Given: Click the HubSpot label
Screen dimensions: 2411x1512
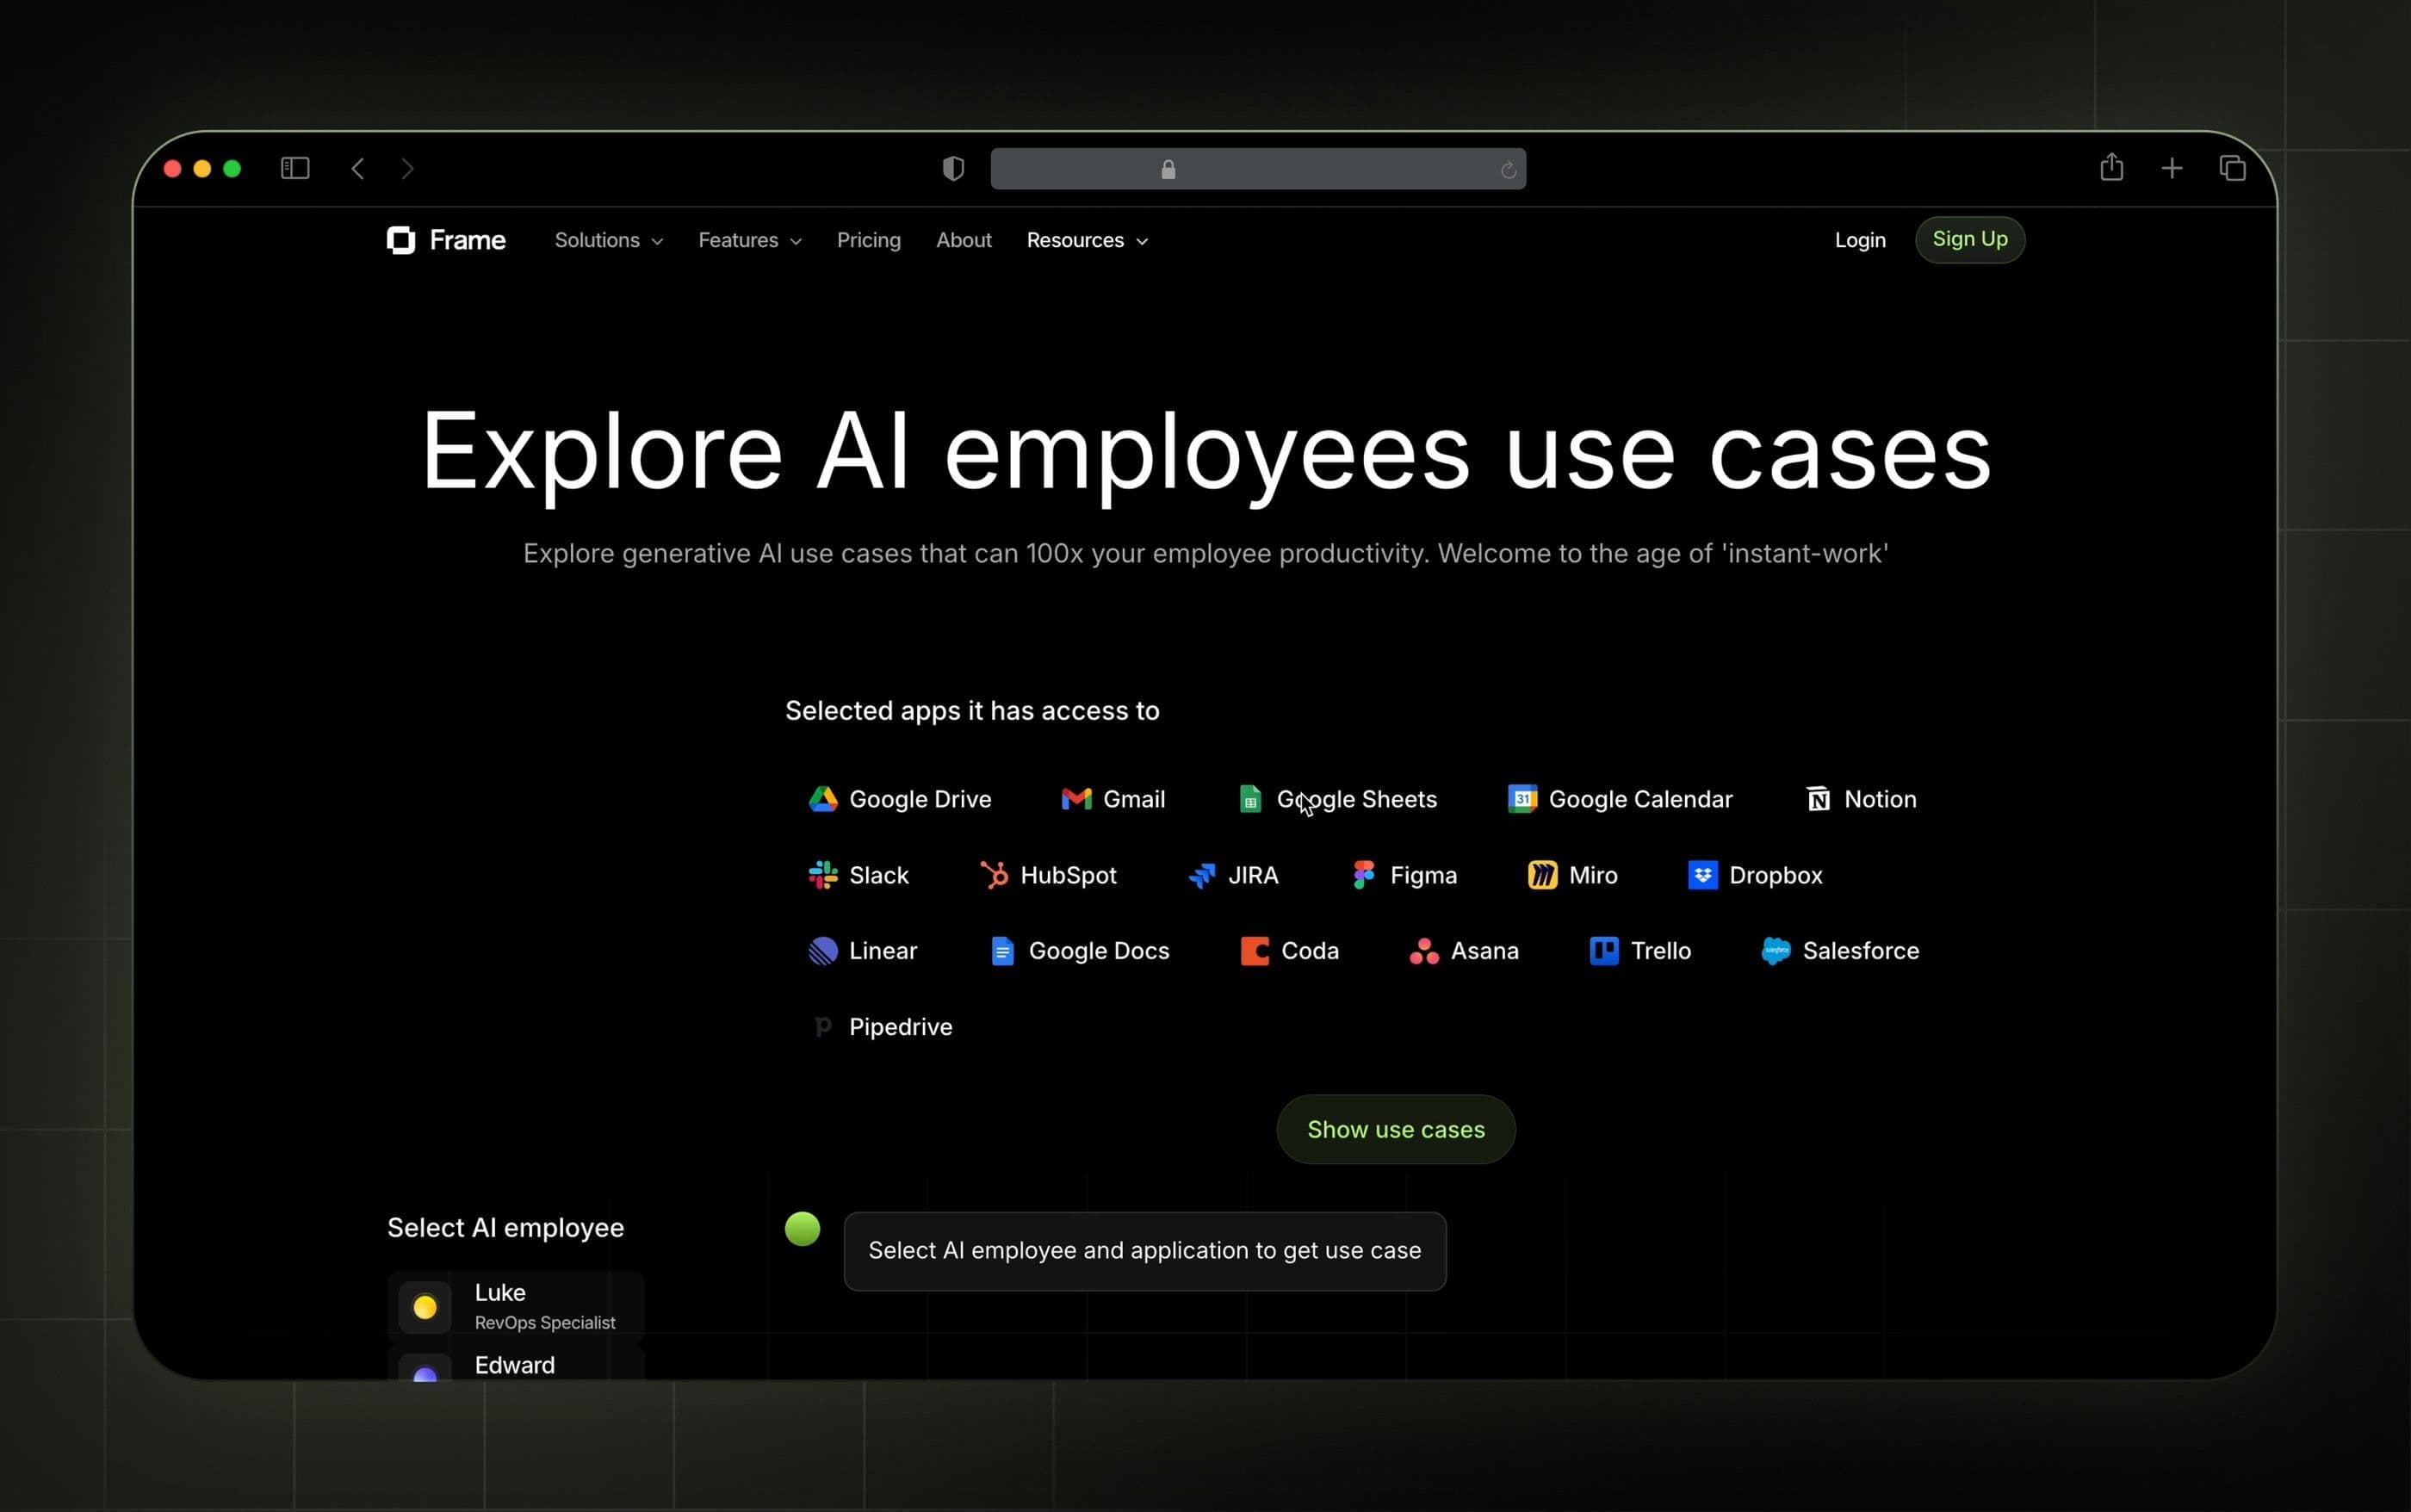Looking at the screenshot, I should pos(1068,875).
